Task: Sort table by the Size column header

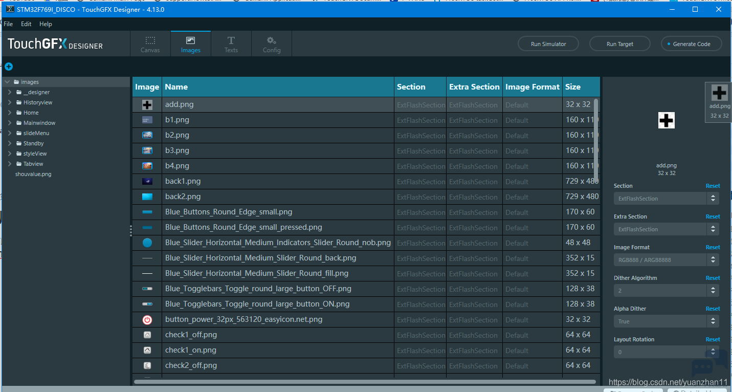Action: point(581,87)
